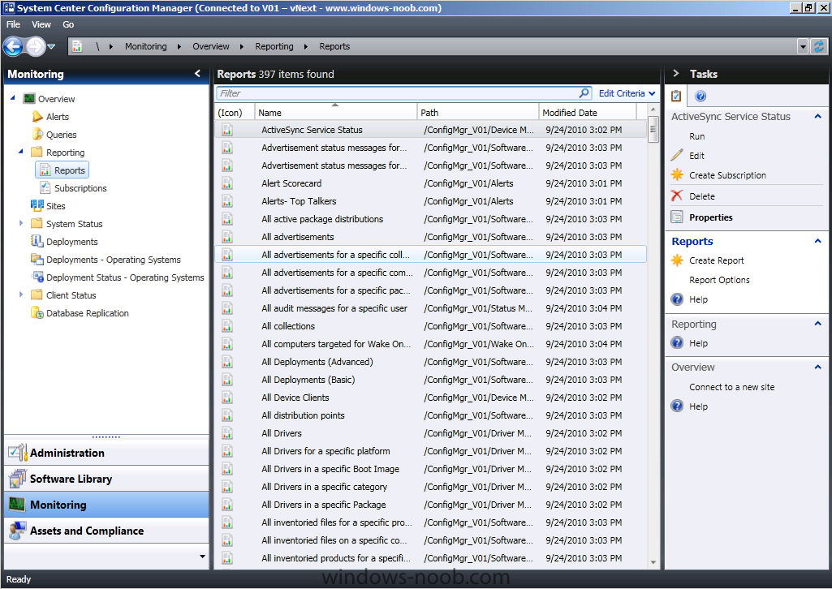Screen dimensions: 832x589
Task: Click Monitoring in the breadcrumb
Action: (146, 47)
